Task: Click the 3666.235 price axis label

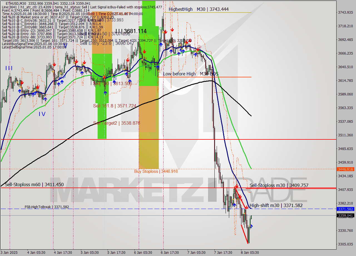Action: (345, 53)
